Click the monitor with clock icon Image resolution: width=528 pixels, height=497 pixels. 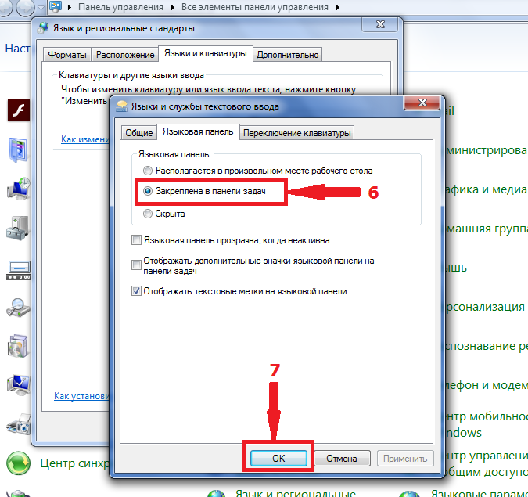pyautogui.click(x=19, y=189)
